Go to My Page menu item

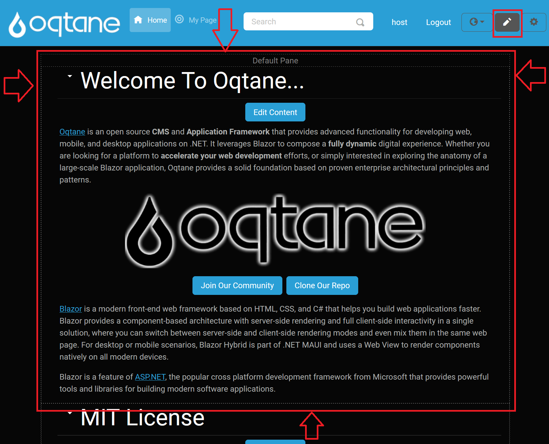[x=196, y=20]
